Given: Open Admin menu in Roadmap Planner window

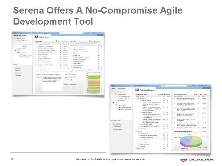Looking at the screenshot, I should pos(194,86).
